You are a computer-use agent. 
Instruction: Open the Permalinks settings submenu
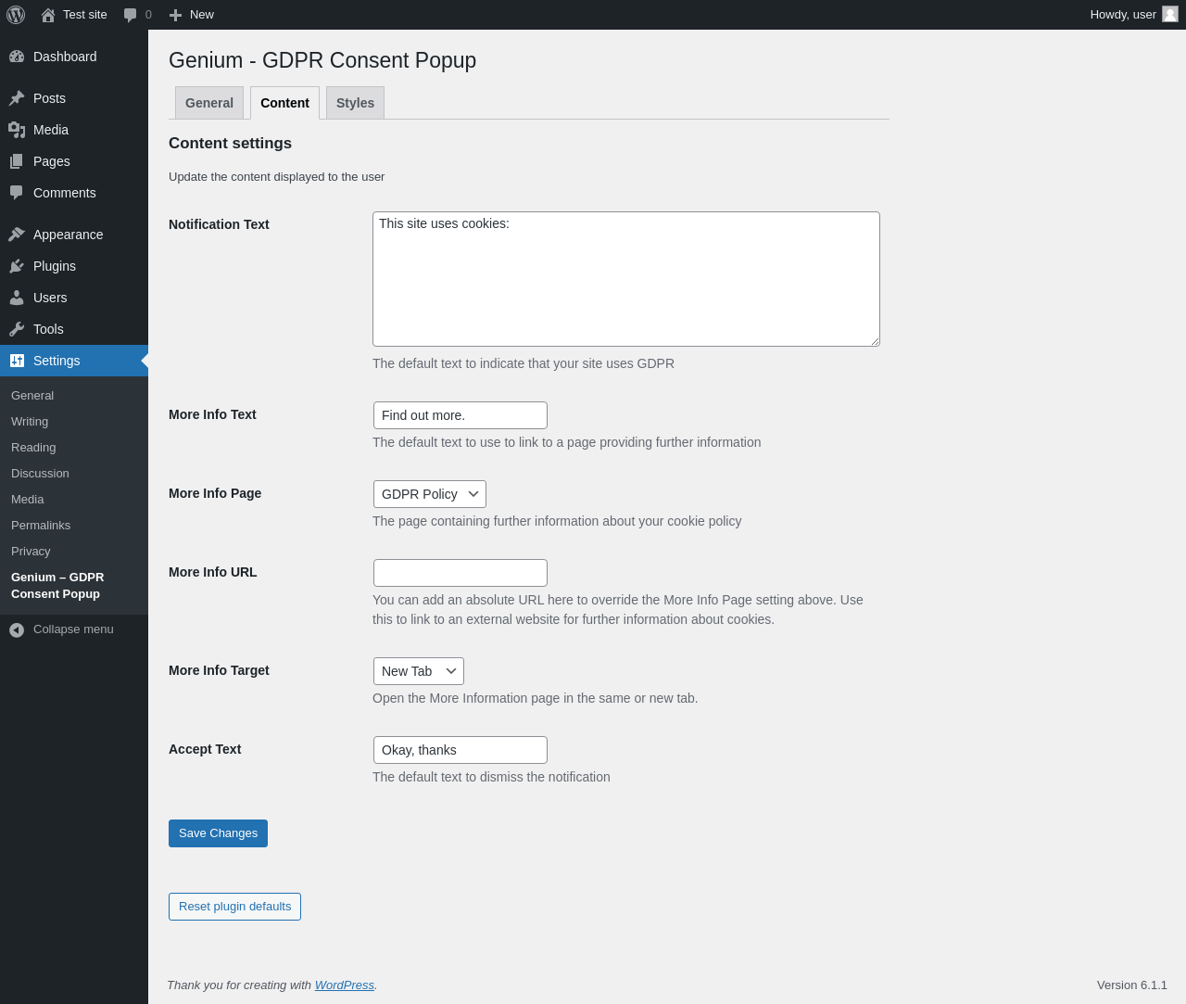41,525
